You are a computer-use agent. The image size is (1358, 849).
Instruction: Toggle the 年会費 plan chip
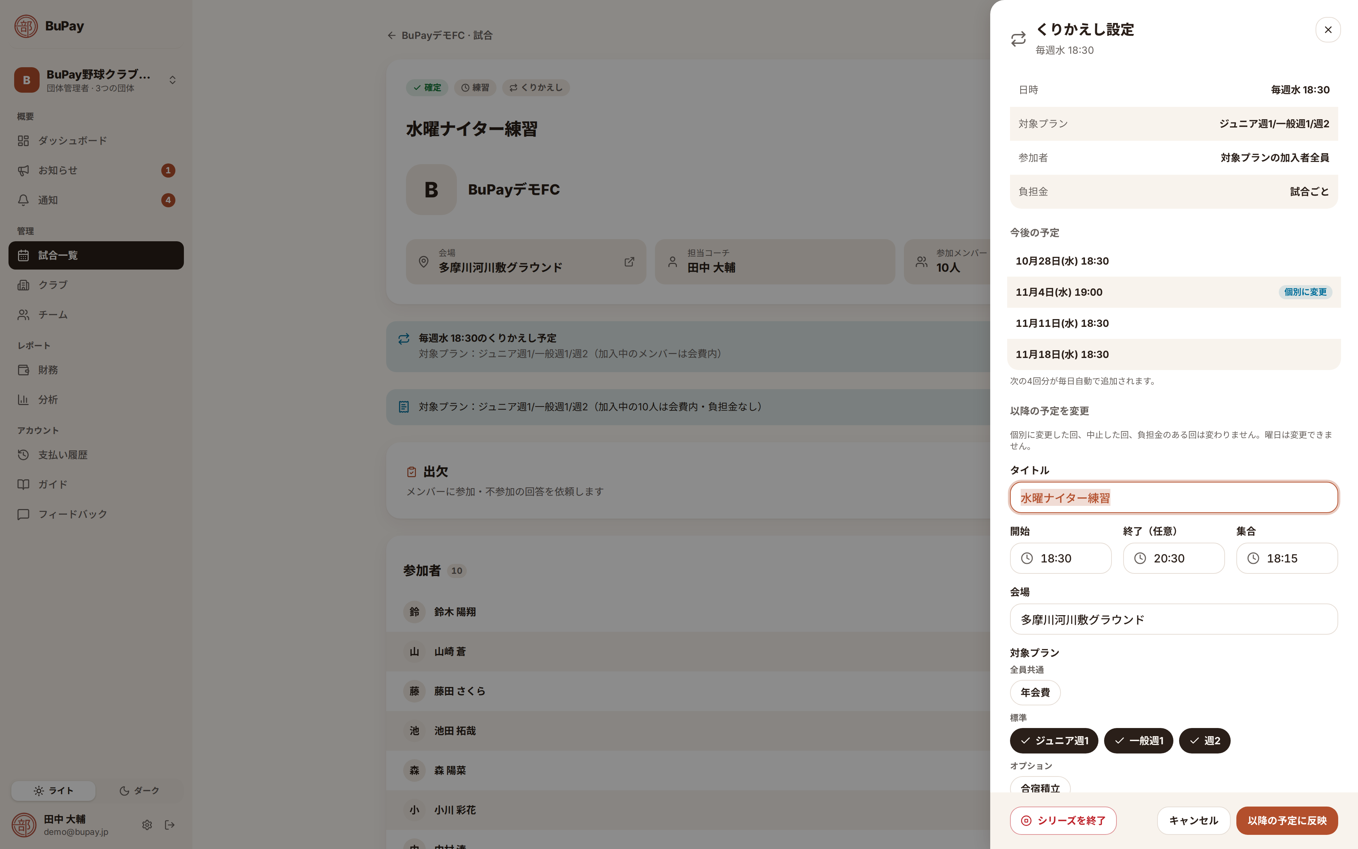1035,692
